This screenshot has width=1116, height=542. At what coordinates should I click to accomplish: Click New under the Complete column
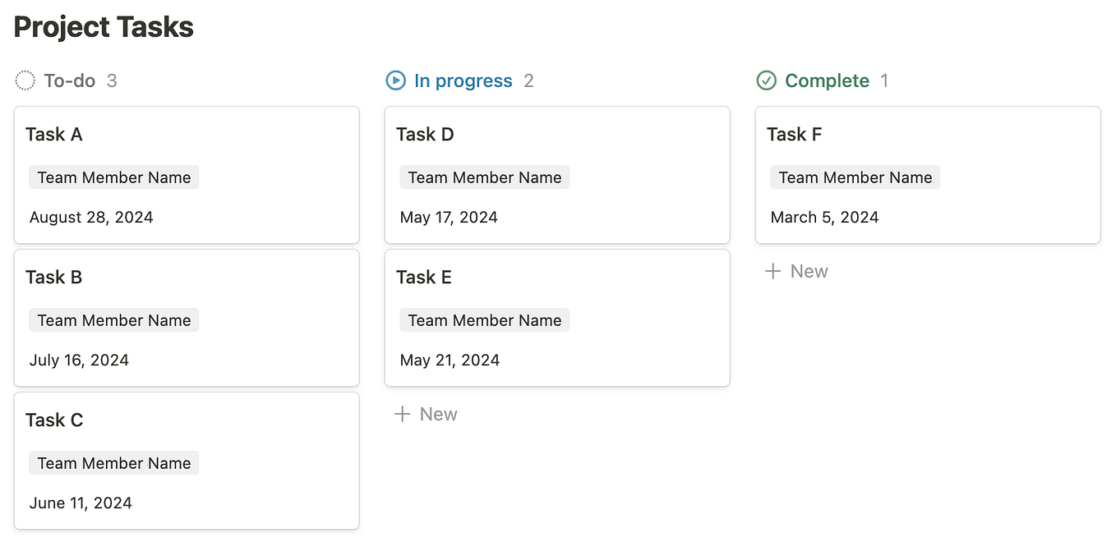click(x=808, y=270)
